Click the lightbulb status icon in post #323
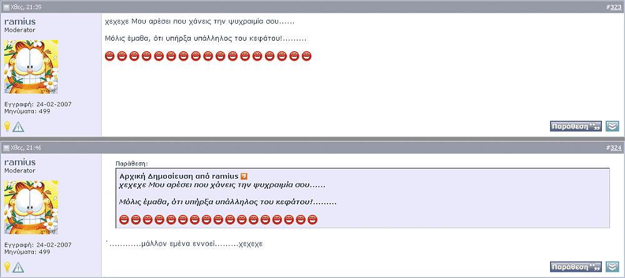 (x=7, y=127)
